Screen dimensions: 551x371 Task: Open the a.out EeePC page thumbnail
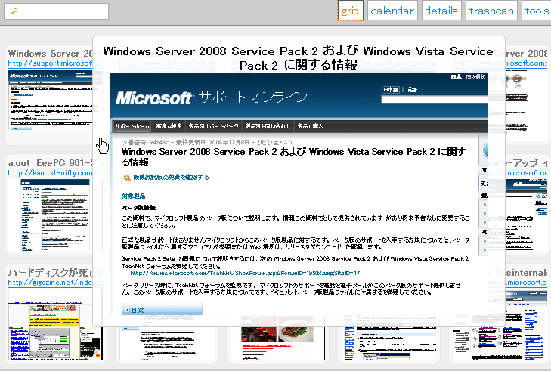click(50, 215)
